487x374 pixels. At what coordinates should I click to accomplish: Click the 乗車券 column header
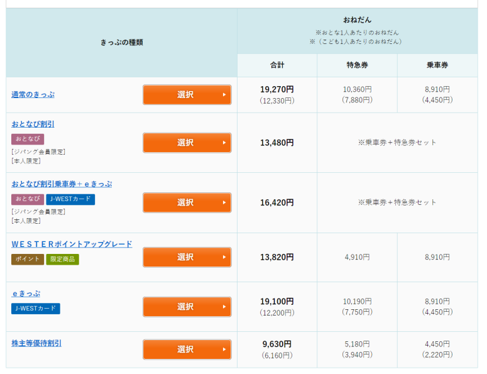437,65
